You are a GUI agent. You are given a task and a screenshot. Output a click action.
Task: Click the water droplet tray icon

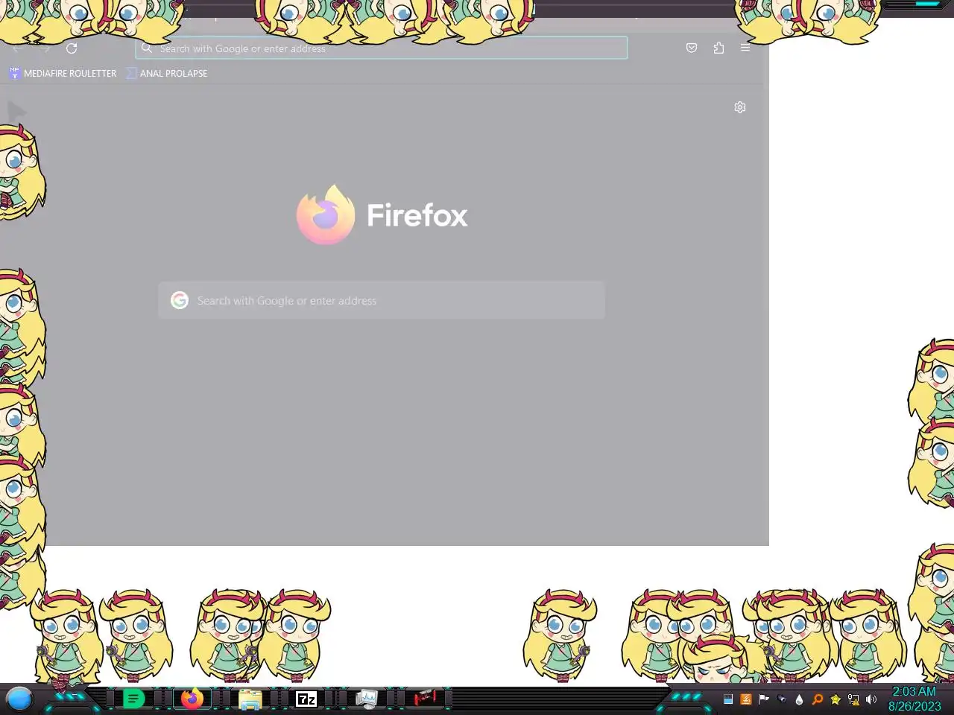[x=800, y=699]
